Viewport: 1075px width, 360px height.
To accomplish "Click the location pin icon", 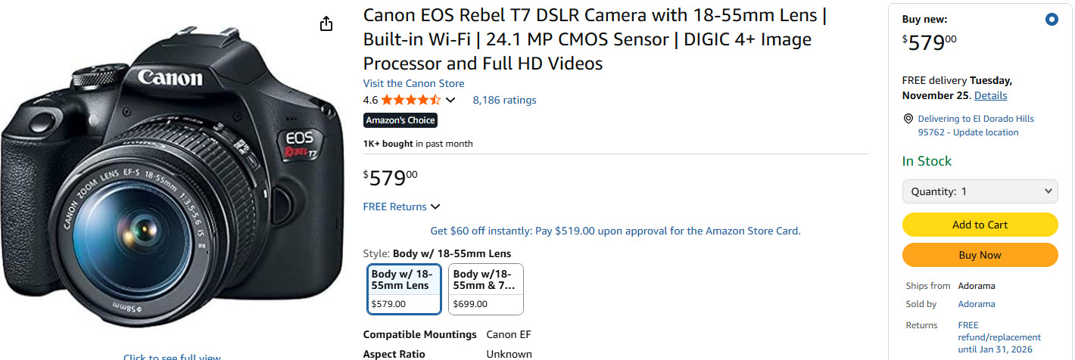I will (908, 119).
